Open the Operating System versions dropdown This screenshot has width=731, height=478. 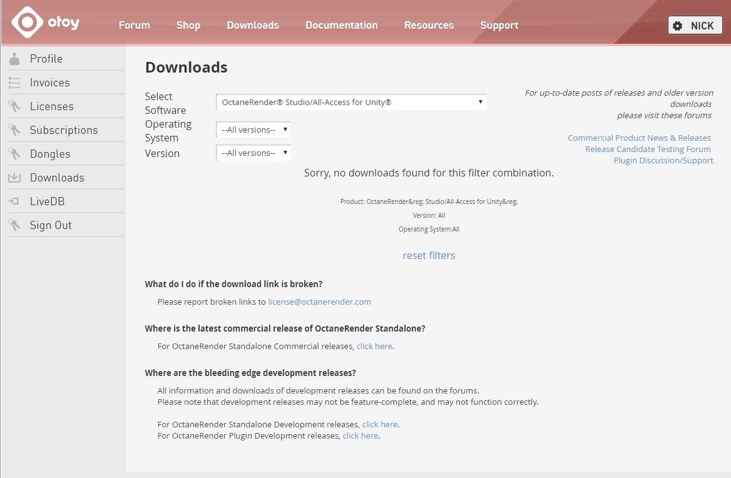(253, 130)
